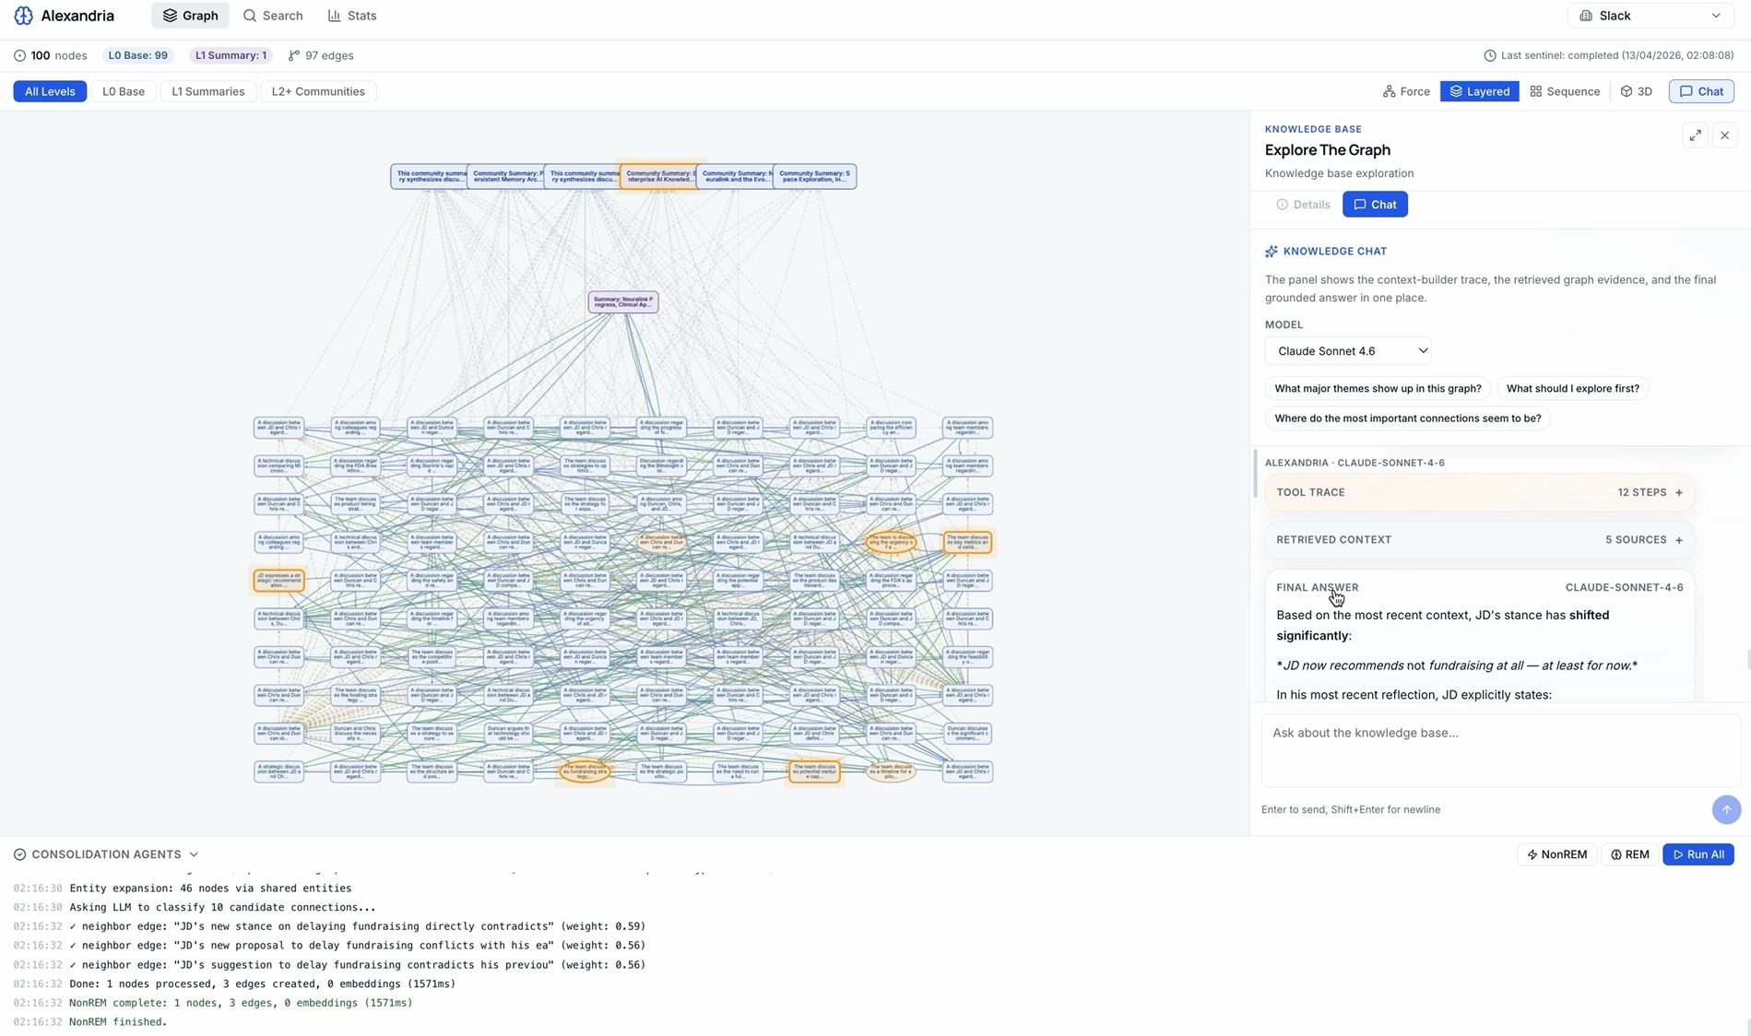This screenshot has height=1036, width=1751.
Task: Click the Alexandria brain logo
Action: [21, 15]
